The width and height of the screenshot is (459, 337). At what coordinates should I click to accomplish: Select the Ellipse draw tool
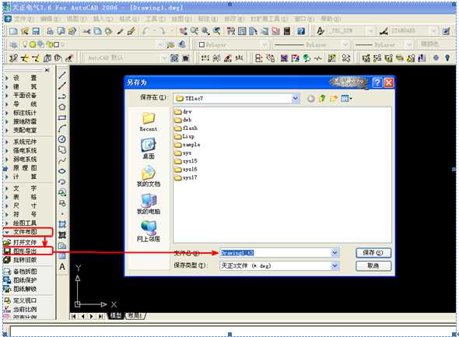coord(62,171)
